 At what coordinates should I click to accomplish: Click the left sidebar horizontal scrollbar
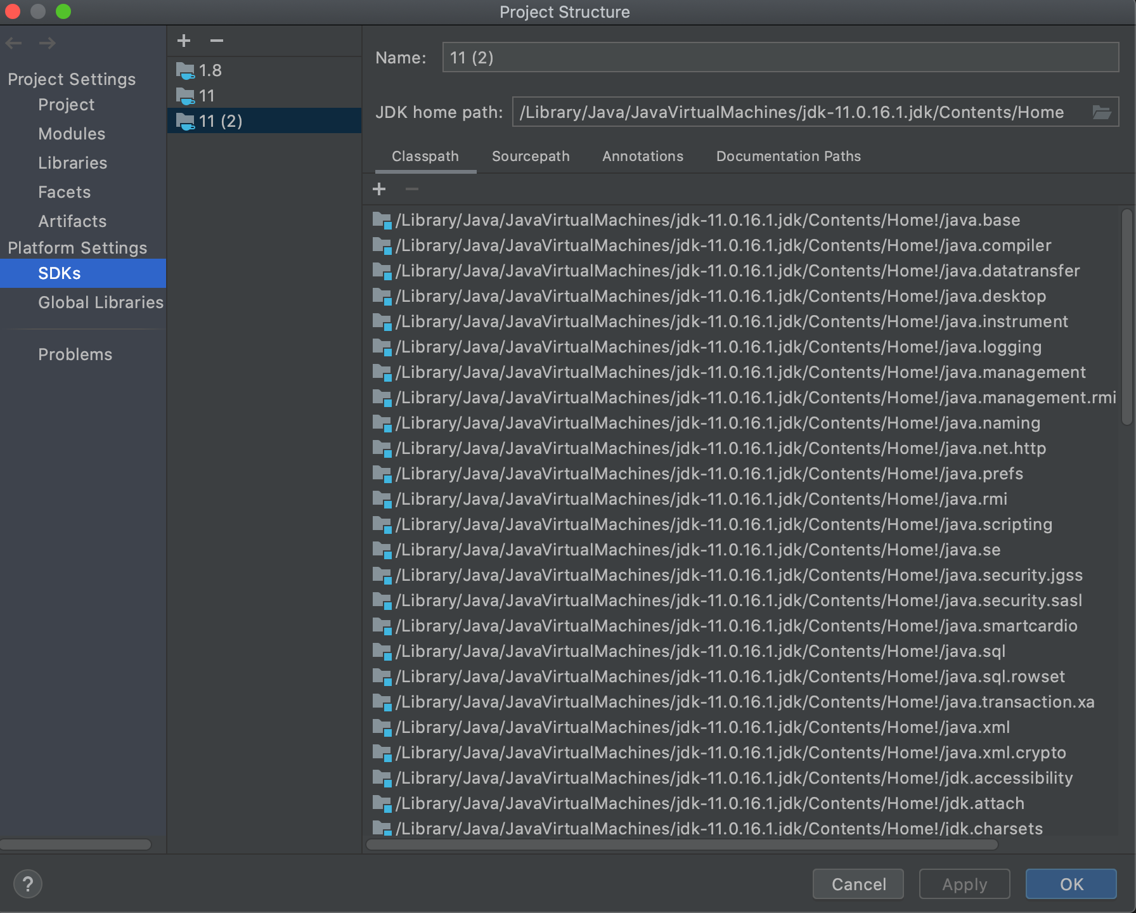click(75, 845)
